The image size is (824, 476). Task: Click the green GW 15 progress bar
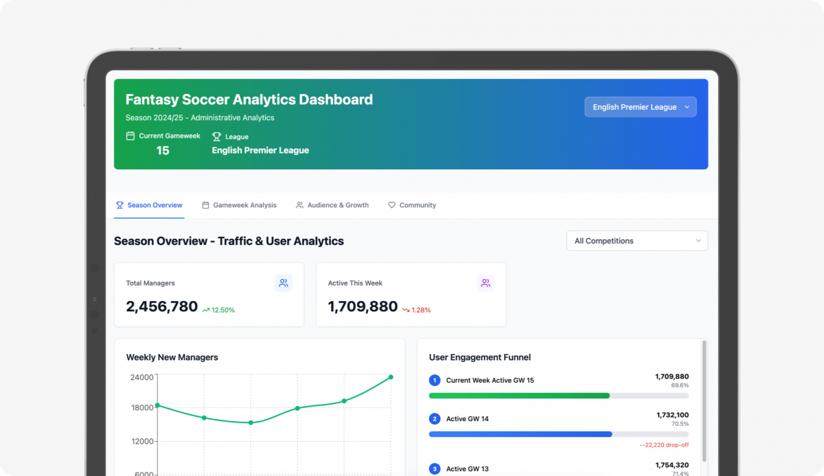click(519, 396)
